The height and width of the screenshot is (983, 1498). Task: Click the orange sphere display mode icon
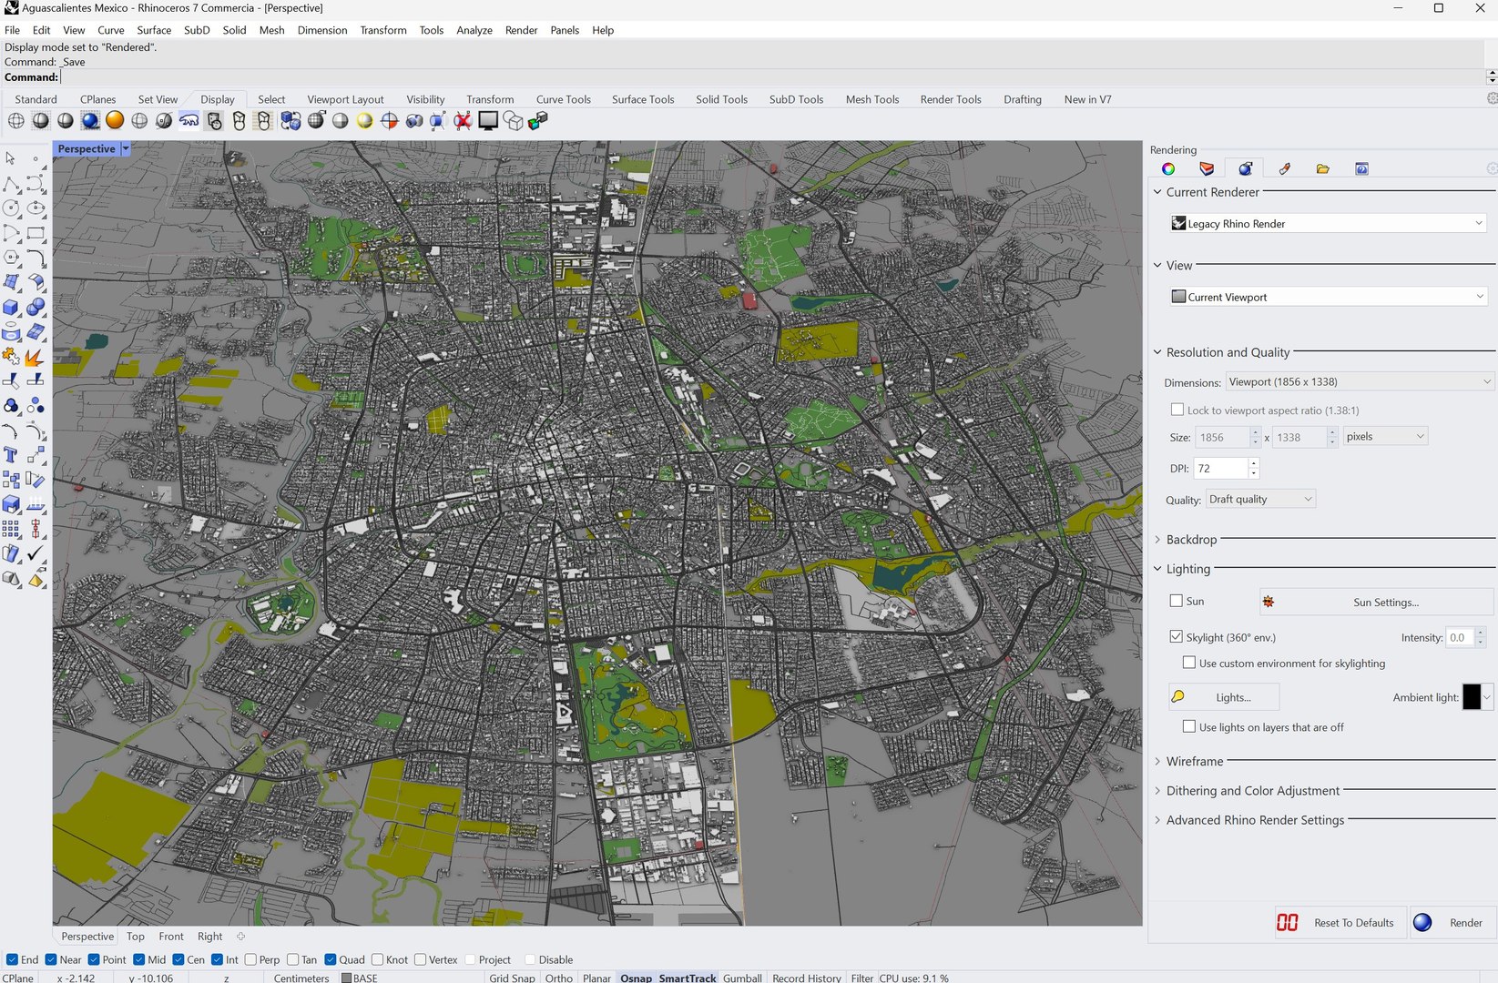tap(115, 120)
